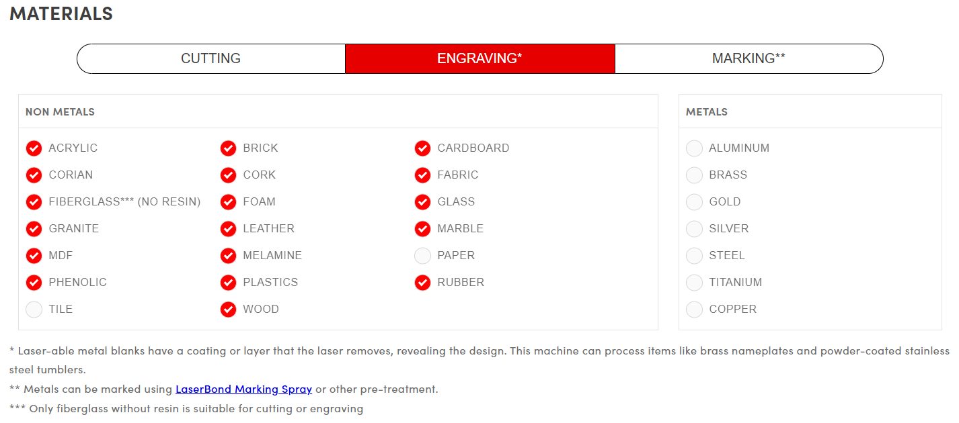Click the empty circle beside ALUMINUM
Viewport: 959px width, 423px height.
(694, 148)
